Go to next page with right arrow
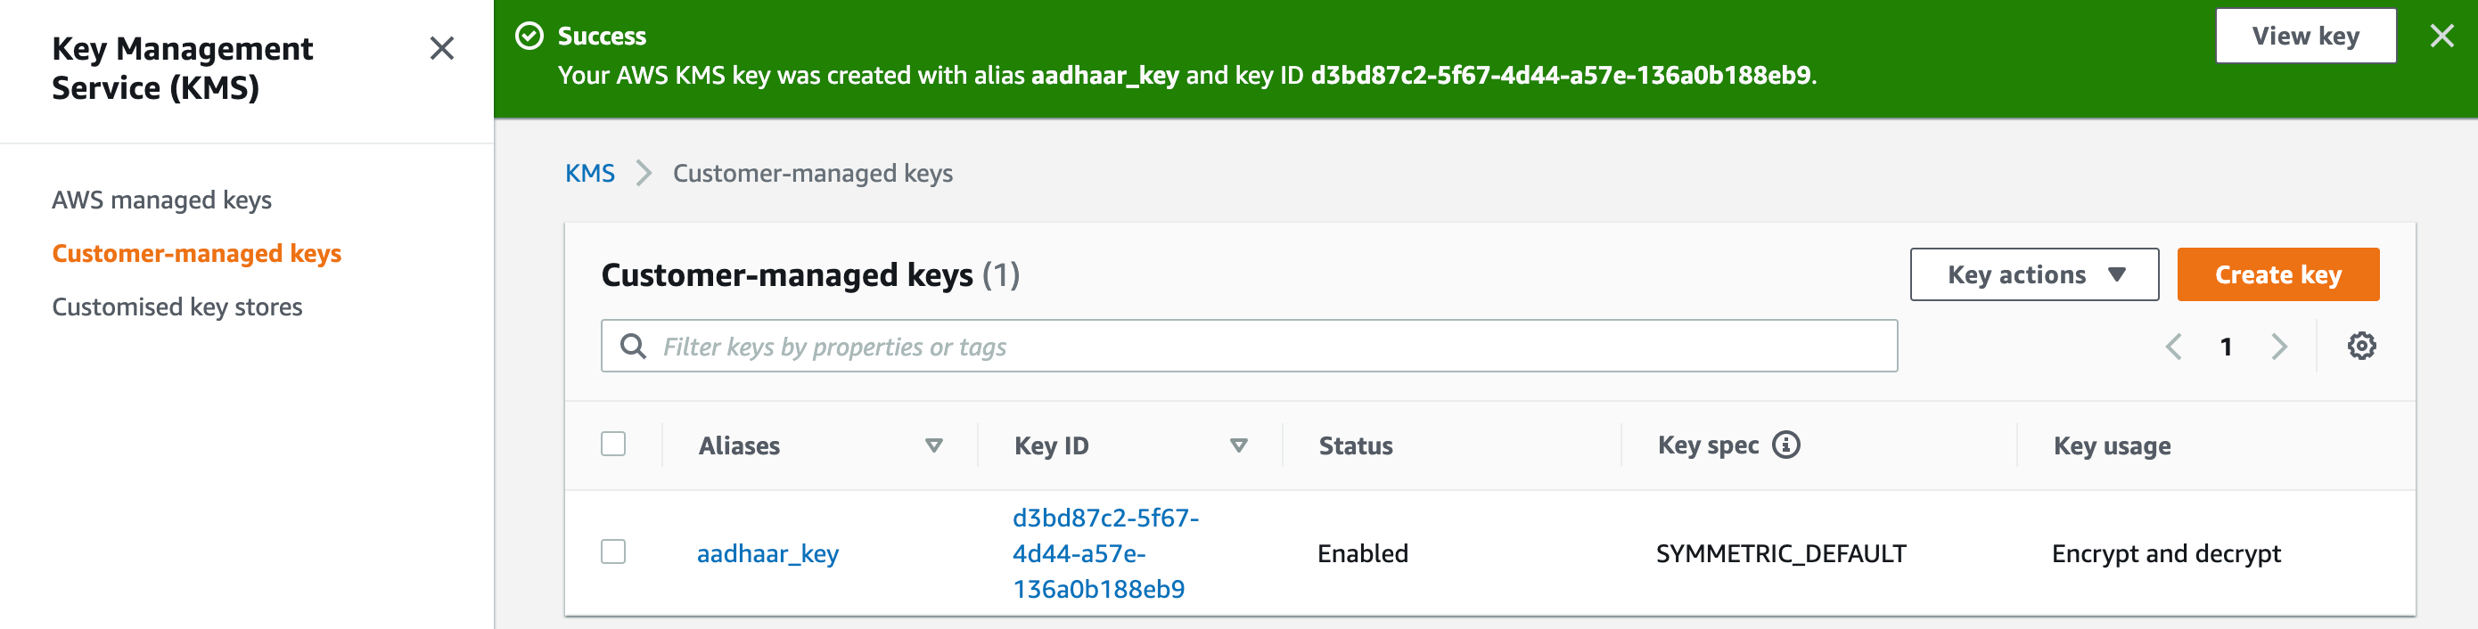The width and height of the screenshot is (2478, 629). [2278, 347]
